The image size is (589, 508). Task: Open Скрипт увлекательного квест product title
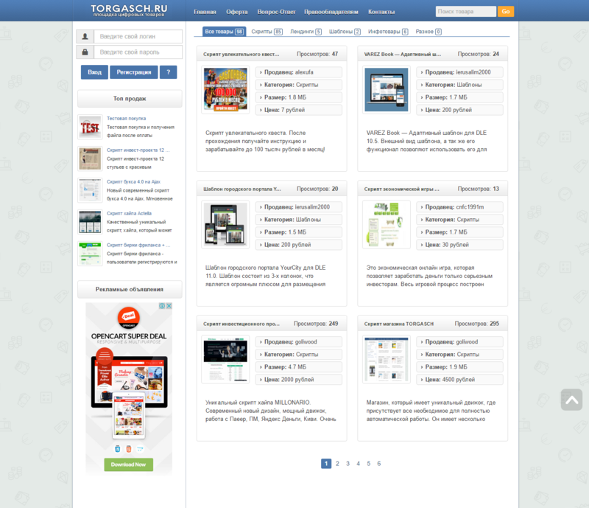tap(241, 54)
